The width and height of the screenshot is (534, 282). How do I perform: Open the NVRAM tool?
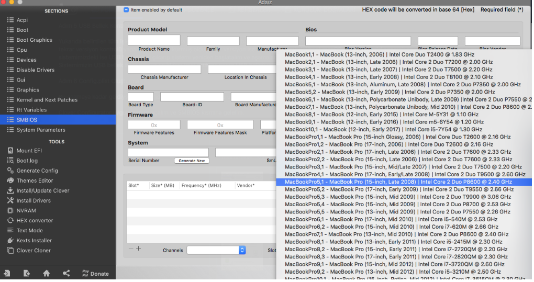(x=26, y=210)
